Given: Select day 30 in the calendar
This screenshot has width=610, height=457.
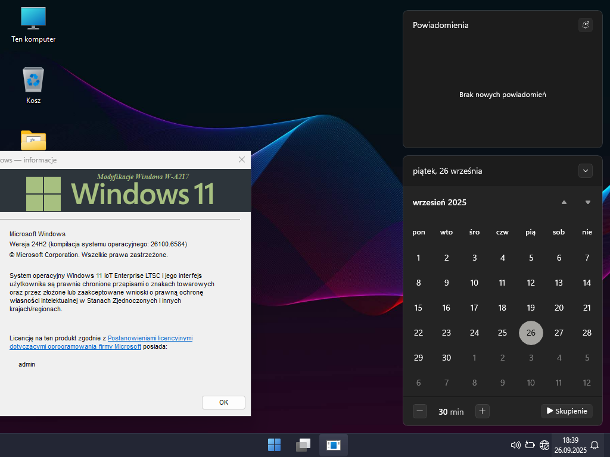Looking at the screenshot, I should click(446, 358).
